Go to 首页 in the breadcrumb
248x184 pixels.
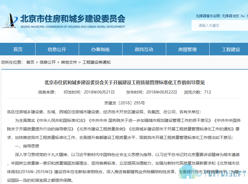pyautogui.click(x=30, y=62)
